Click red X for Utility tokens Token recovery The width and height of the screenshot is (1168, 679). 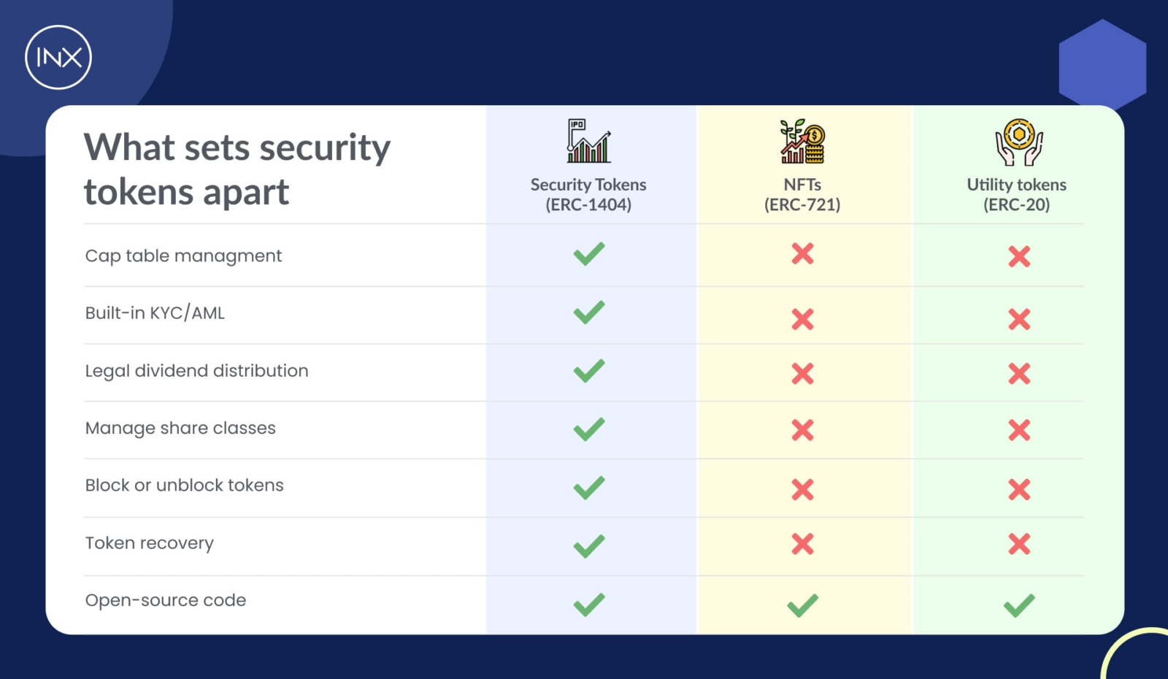point(1019,544)
